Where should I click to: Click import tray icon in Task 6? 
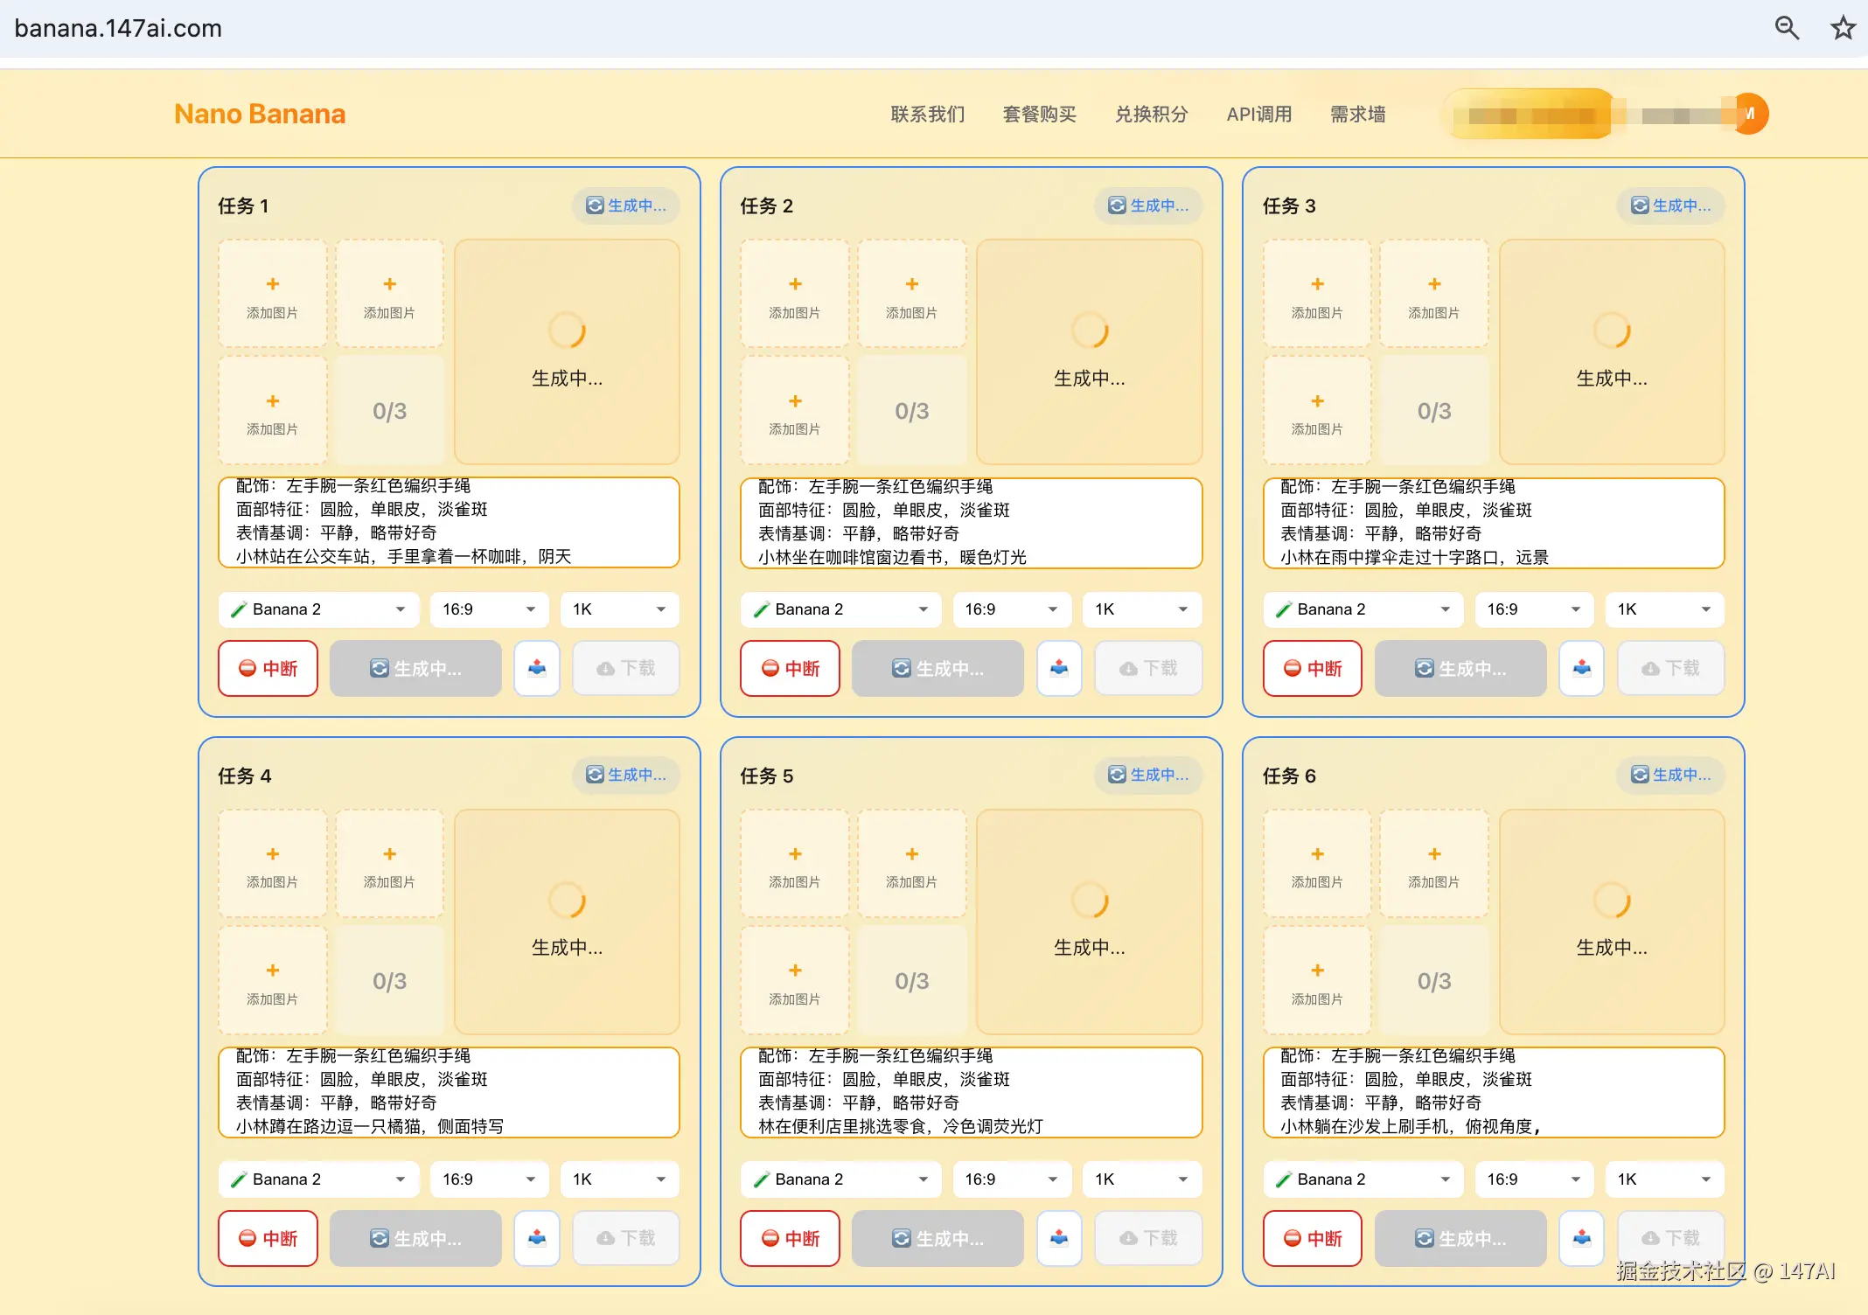pyautogui.click(x=1581, y=1238)
